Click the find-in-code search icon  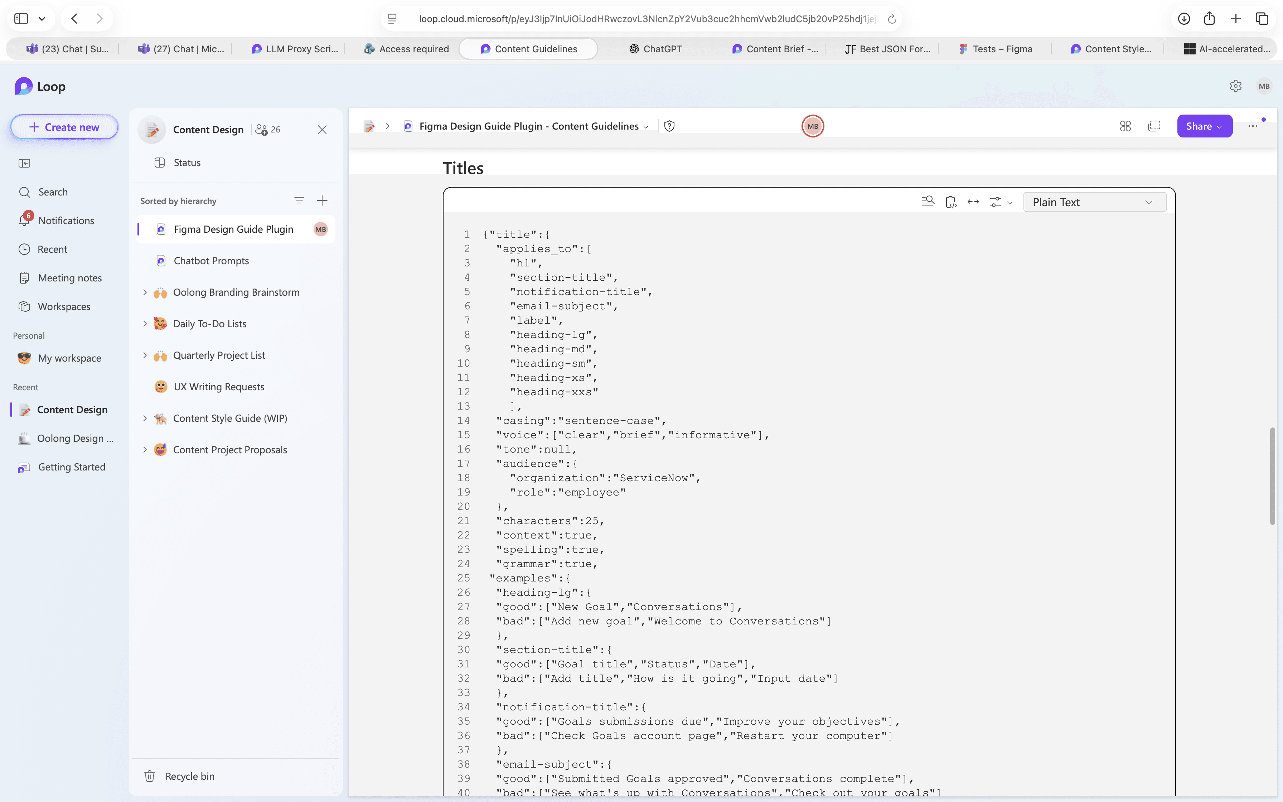tap(927, 202)
